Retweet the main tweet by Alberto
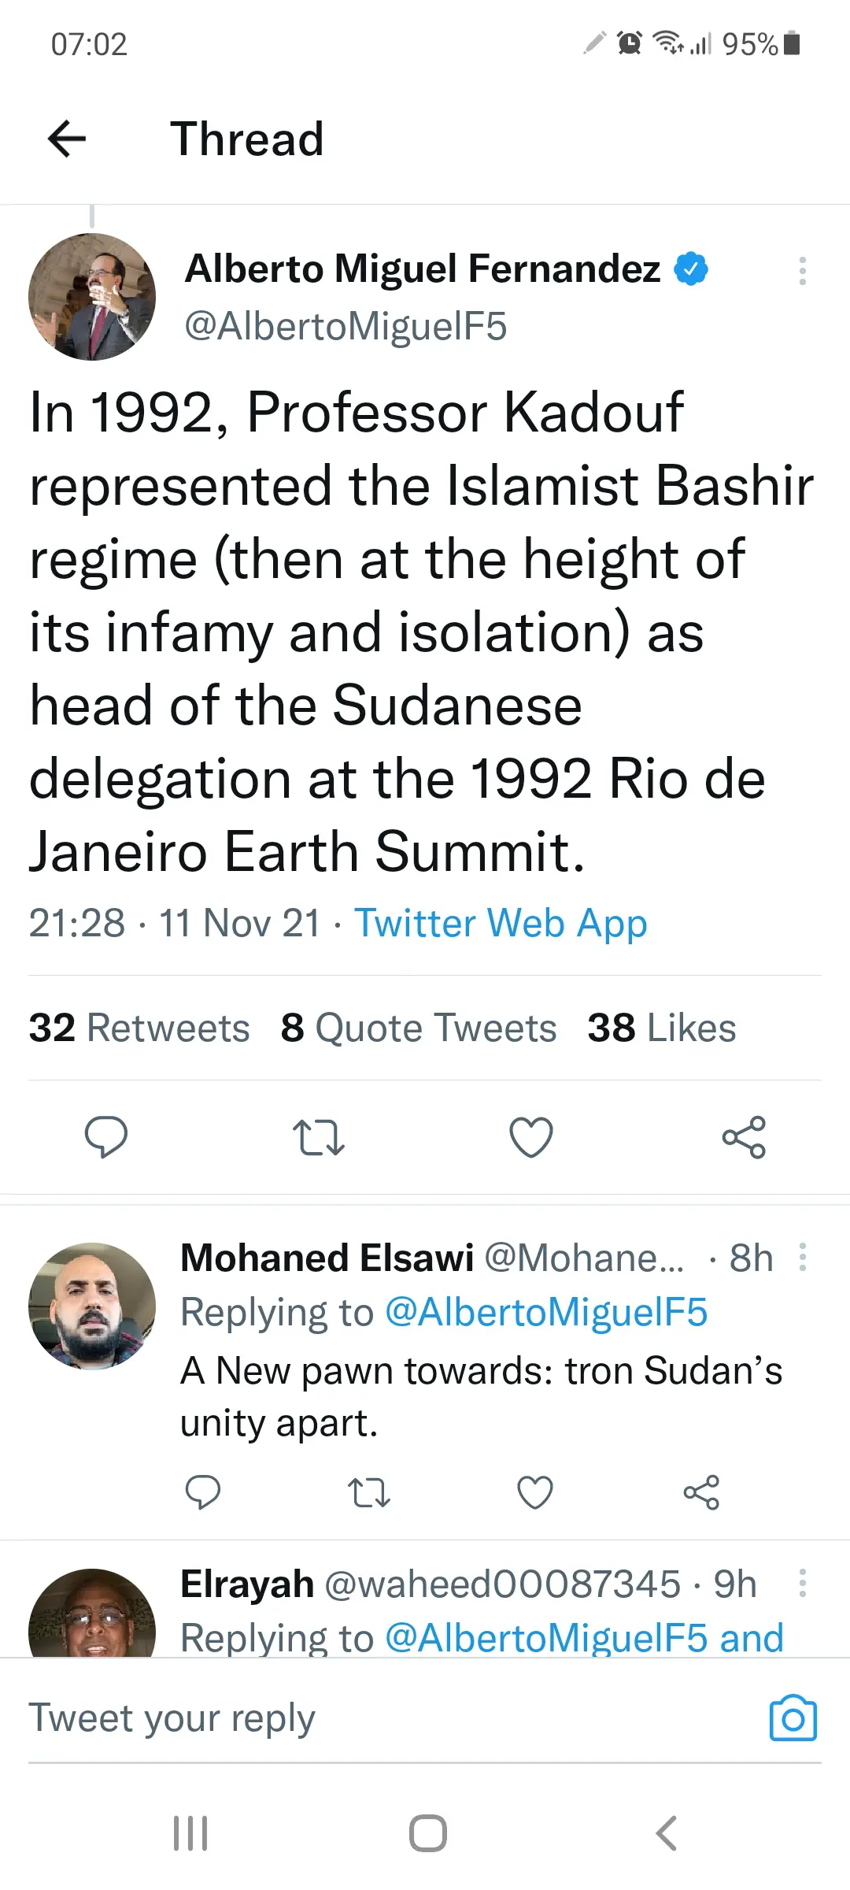850x1890 pixels. point(319,1137)
